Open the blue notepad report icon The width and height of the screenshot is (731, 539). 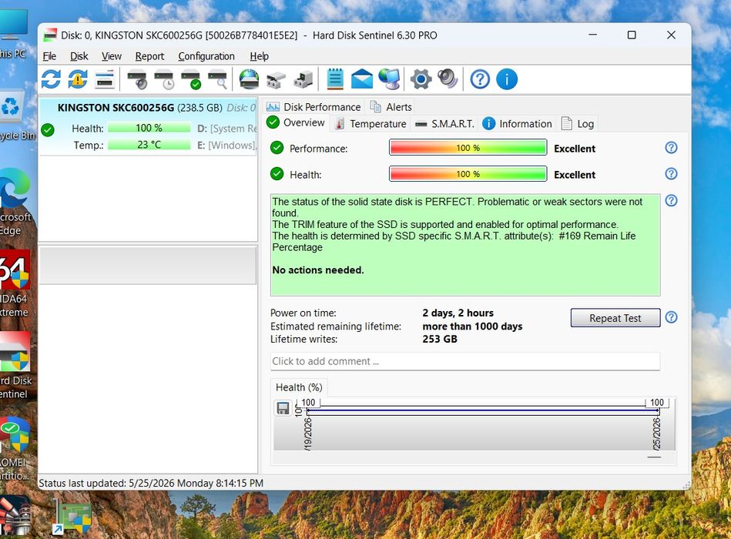pos(335,79)
